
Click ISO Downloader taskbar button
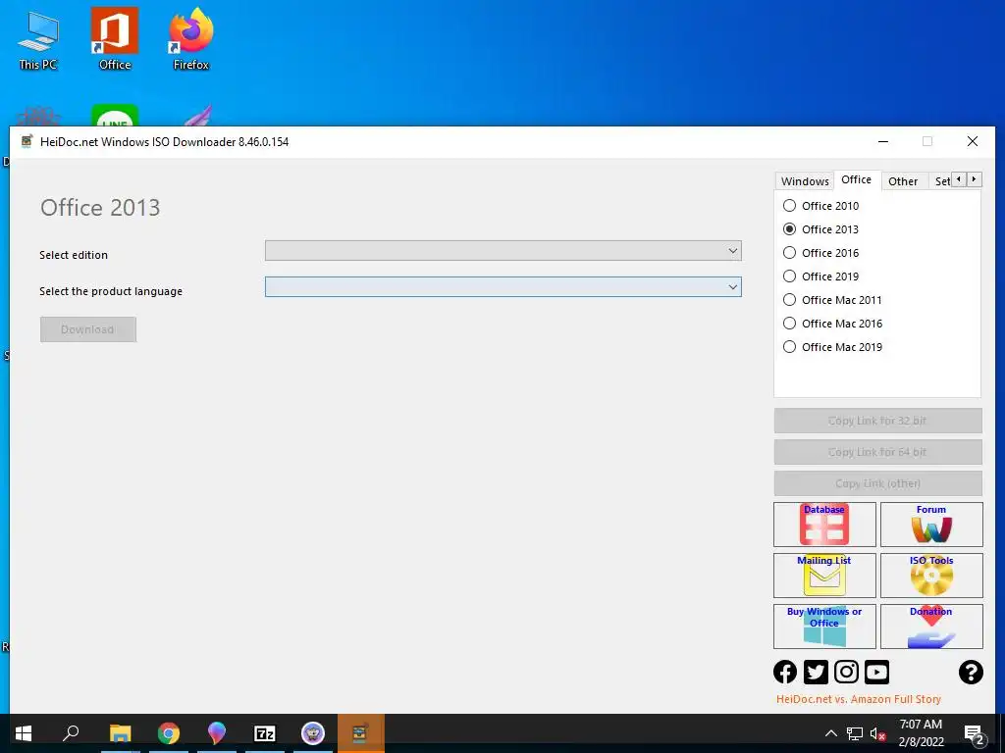[360, 733]
